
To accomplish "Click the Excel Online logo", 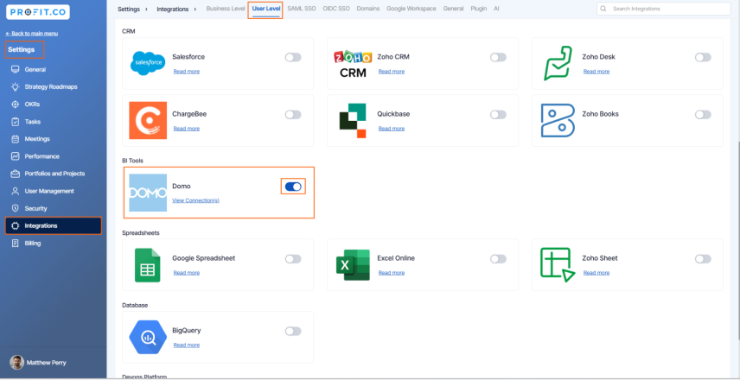I will point(353,265).
